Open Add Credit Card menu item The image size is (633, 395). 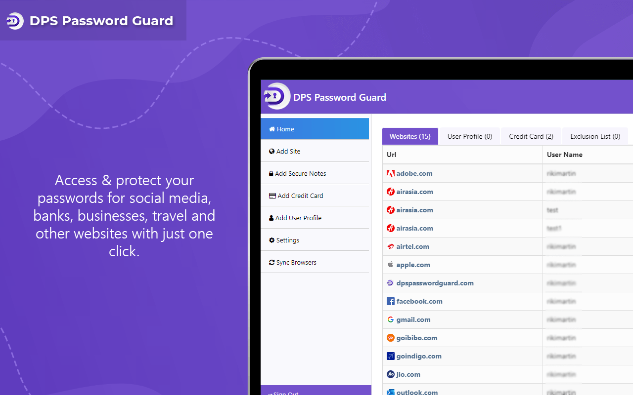(x=315, y=196)
